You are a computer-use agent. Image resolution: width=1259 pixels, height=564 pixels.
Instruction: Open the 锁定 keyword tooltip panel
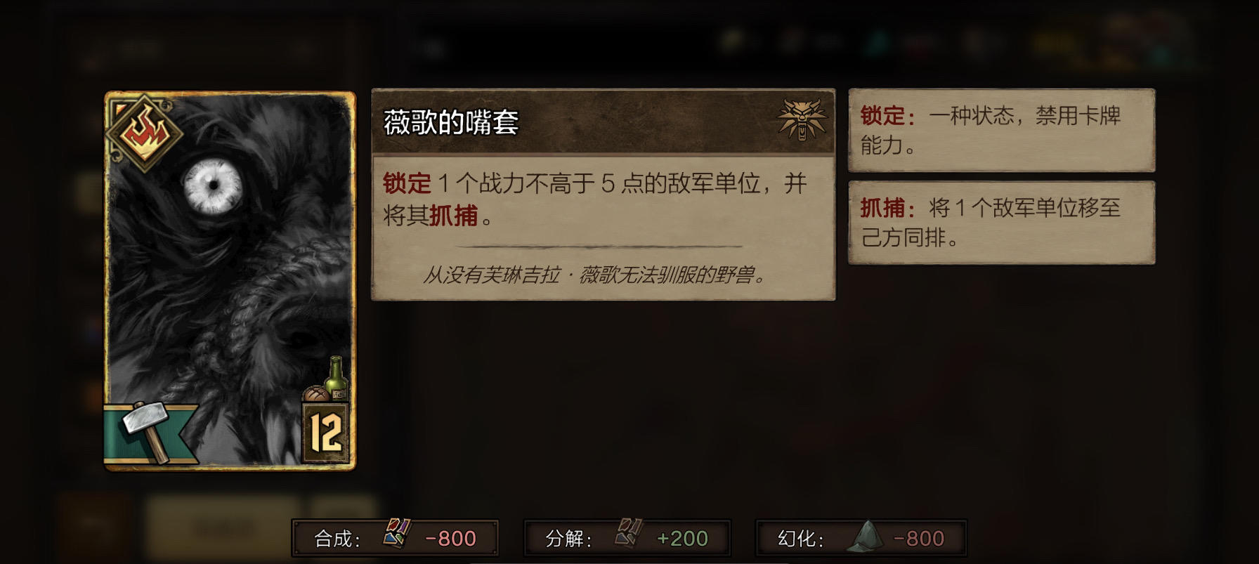pyautogui.click(x=1002, y=130)
